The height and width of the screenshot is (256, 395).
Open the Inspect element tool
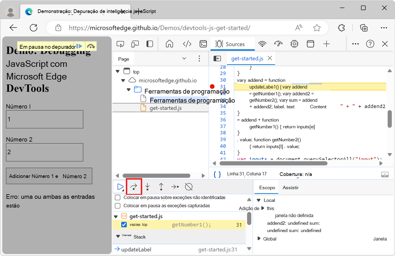click(120, 44)
